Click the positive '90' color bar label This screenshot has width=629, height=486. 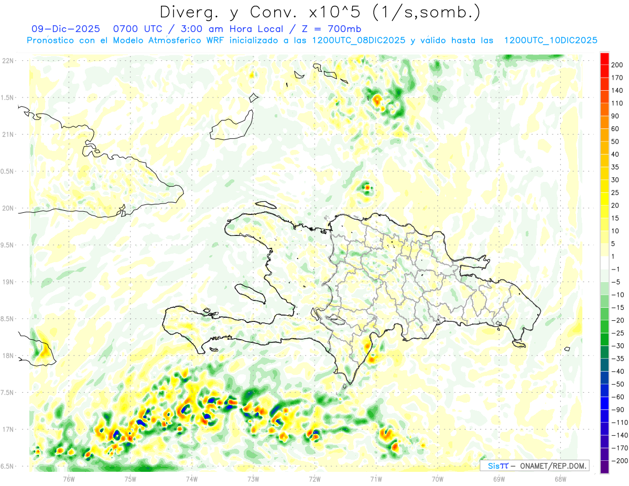coord(615,116)
